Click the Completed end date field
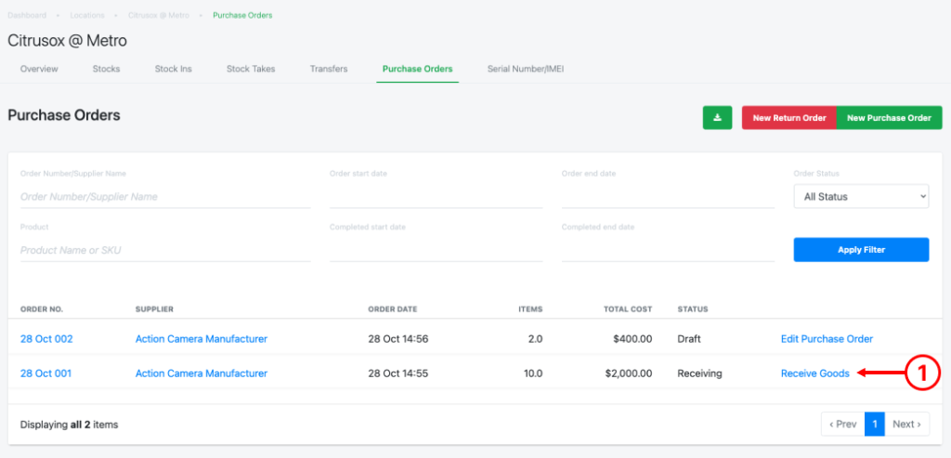 [668, 250]
